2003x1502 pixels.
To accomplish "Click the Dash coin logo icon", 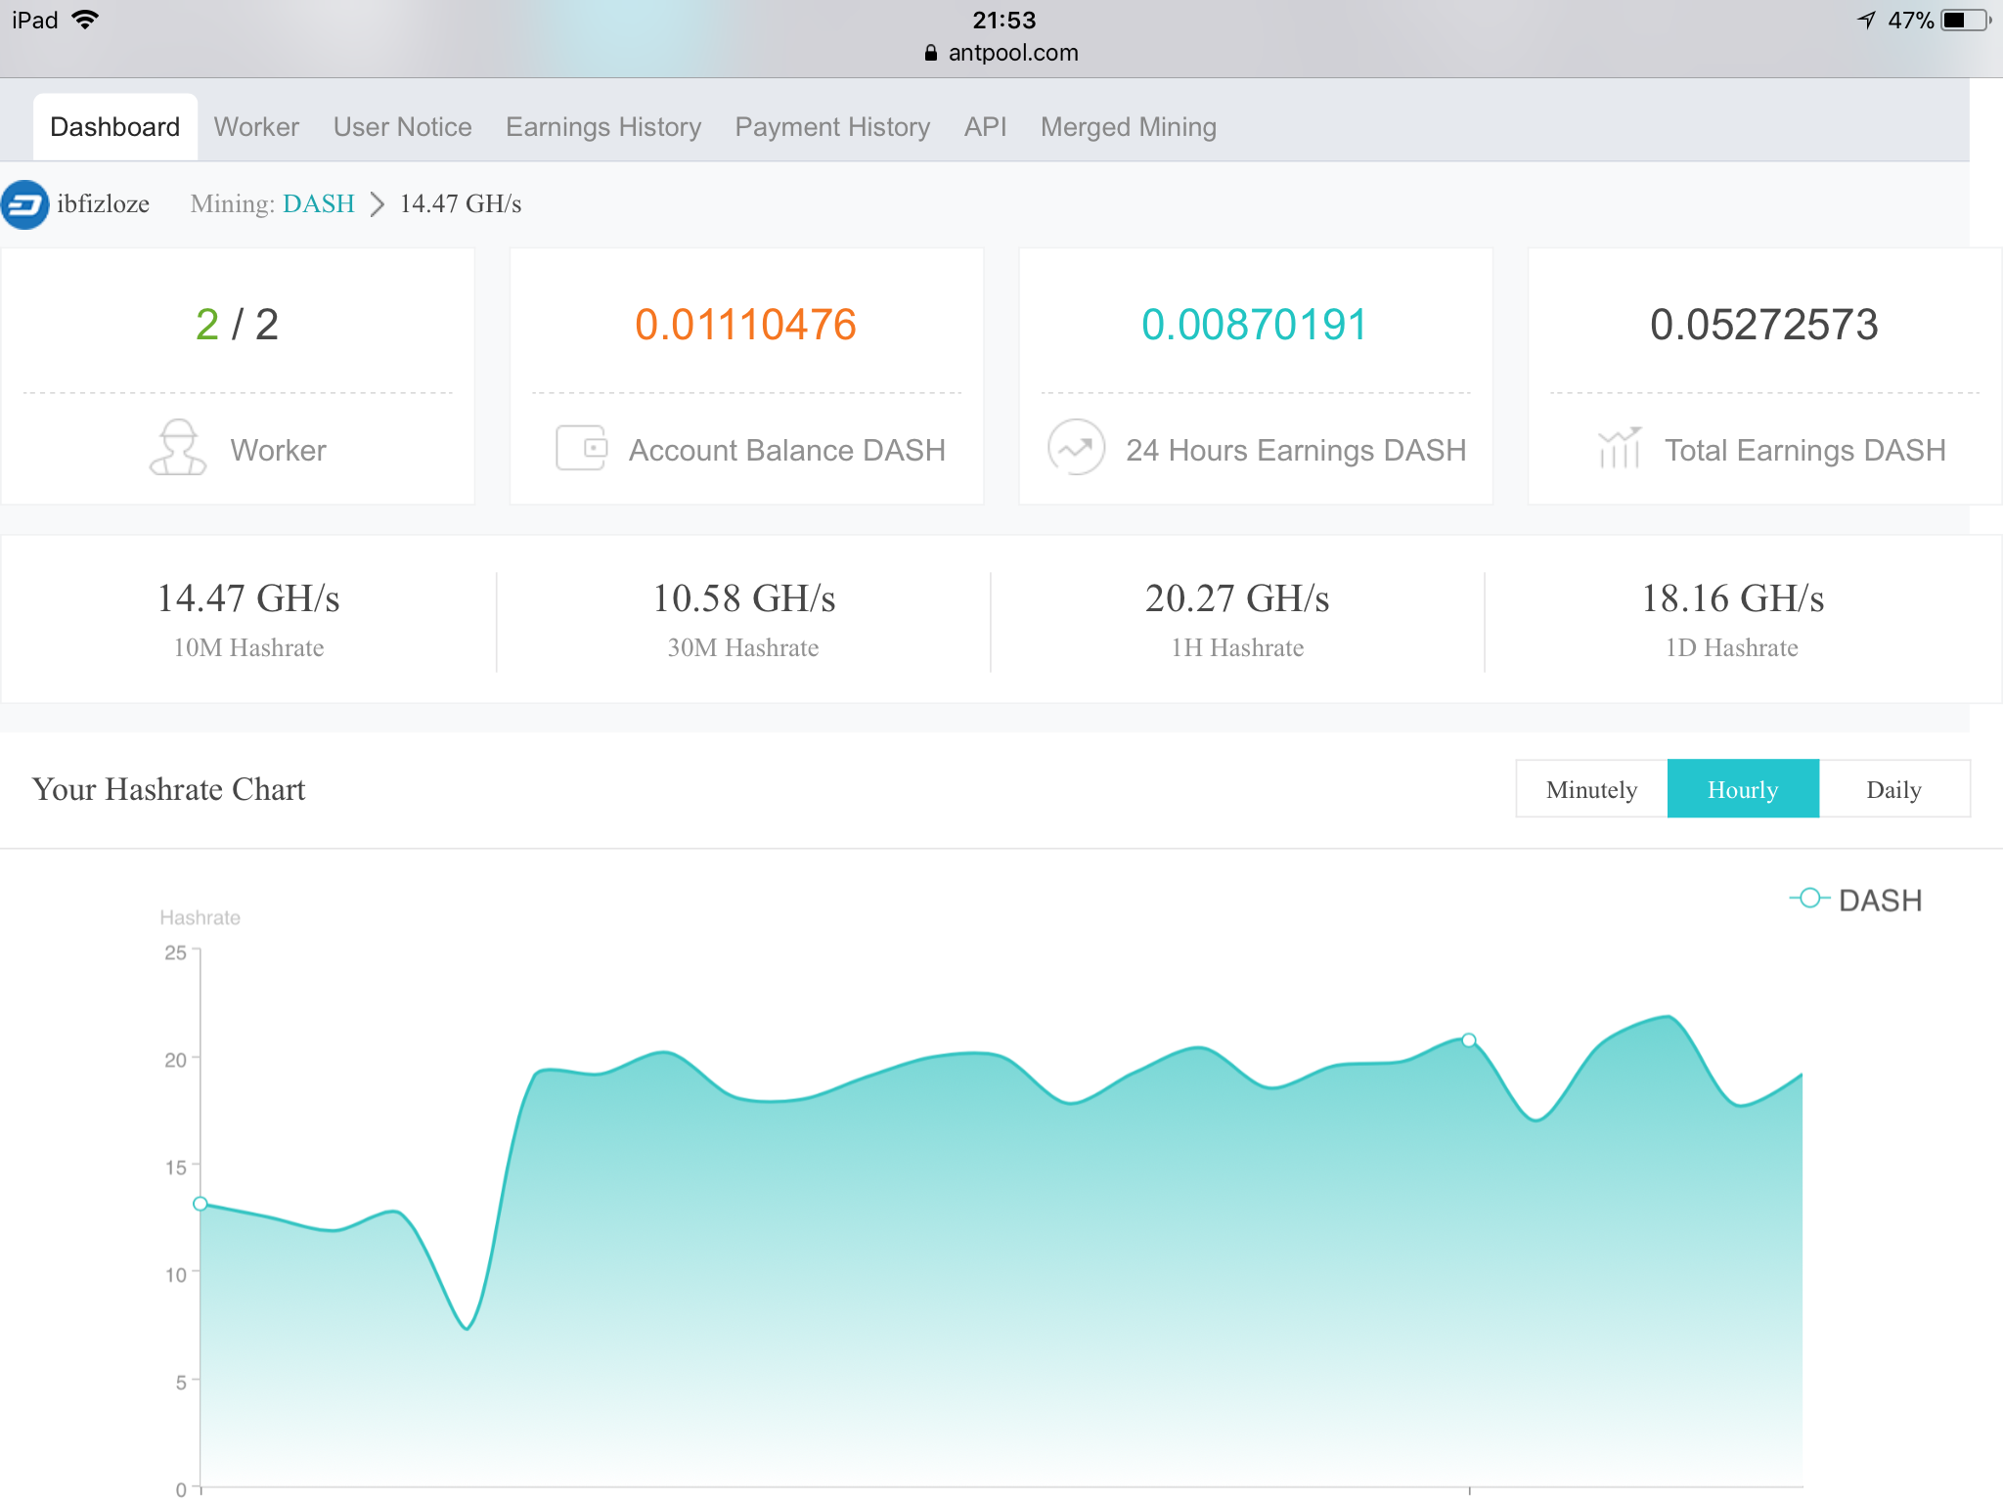I will point(24,204).
